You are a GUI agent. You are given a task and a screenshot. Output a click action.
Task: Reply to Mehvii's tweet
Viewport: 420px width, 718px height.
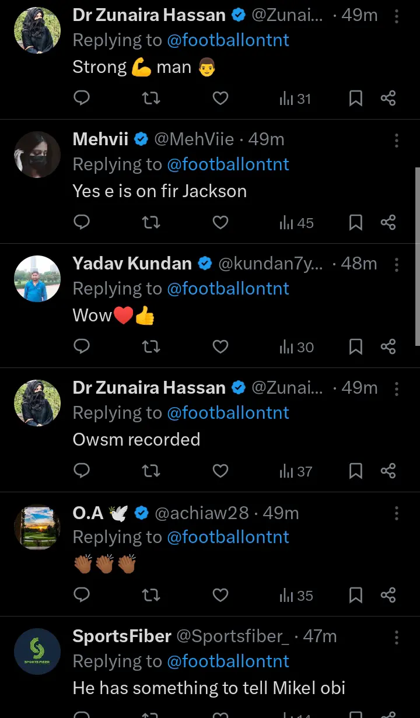point(82,222)
